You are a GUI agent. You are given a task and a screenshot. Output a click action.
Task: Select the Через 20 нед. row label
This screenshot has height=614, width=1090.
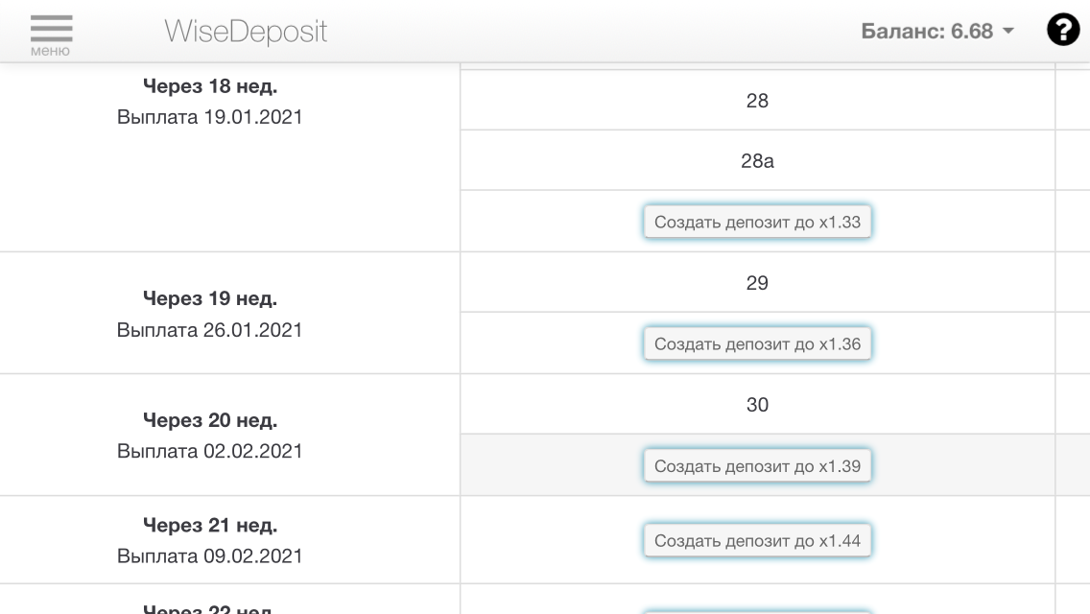(210, 420)
